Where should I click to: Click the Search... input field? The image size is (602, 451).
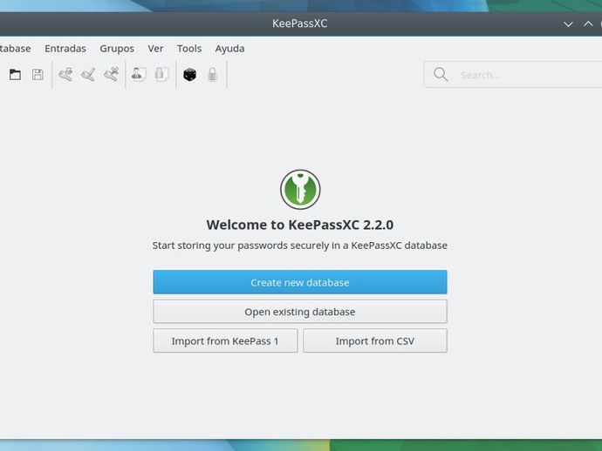click(x=515, y=75)
